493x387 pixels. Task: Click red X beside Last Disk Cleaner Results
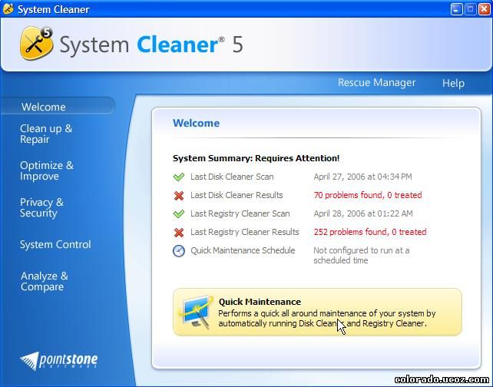179,195
